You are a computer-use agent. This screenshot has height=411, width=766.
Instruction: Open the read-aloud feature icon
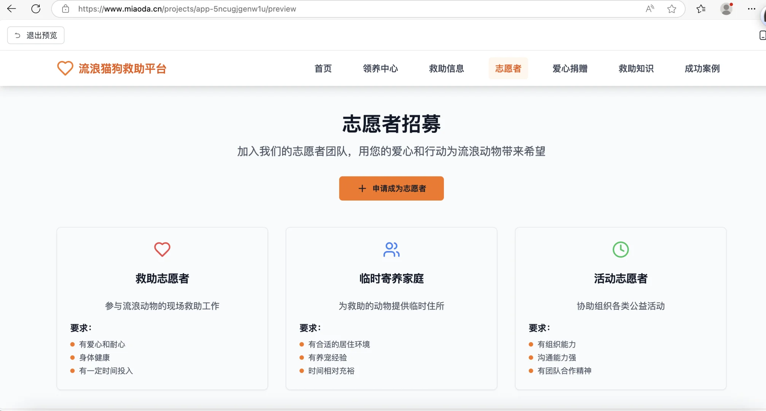[650, 9]
